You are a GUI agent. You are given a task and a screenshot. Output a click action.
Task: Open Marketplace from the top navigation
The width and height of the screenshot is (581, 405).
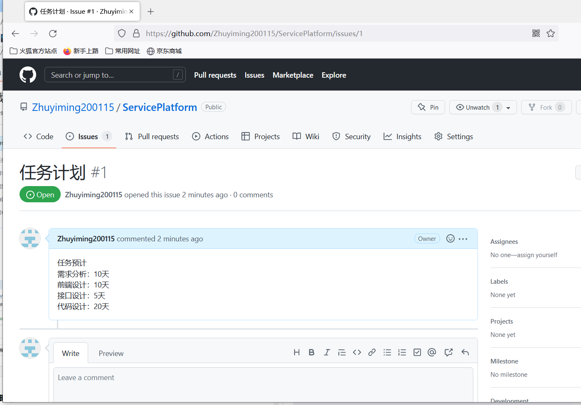[x=293, y=75]
